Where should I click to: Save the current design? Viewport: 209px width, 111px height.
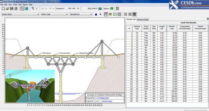12,9
